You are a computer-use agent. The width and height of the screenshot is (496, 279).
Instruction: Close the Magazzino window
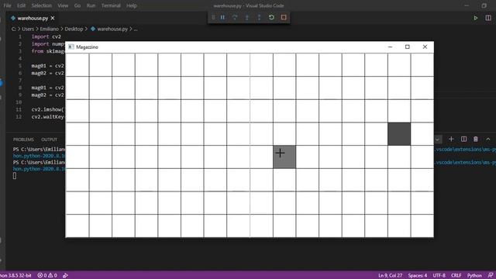coord(425,46)
